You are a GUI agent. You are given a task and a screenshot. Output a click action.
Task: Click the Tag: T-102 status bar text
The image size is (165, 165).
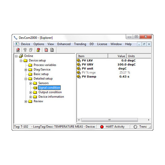click(21, 127)
